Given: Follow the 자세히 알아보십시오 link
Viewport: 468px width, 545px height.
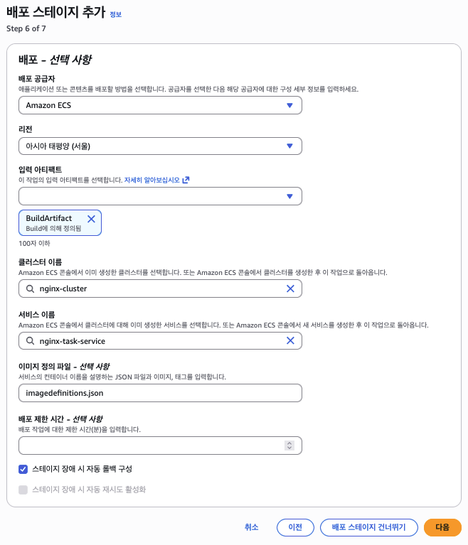Looking at the screenshot, I should click(x=152, y=180).
